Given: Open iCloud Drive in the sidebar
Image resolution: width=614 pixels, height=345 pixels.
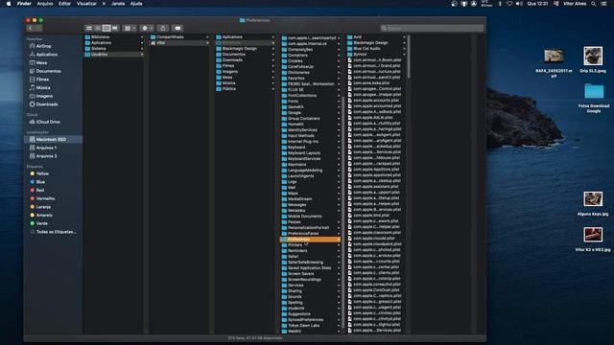Looking at the screenshot, I should (x=48, y=122).
